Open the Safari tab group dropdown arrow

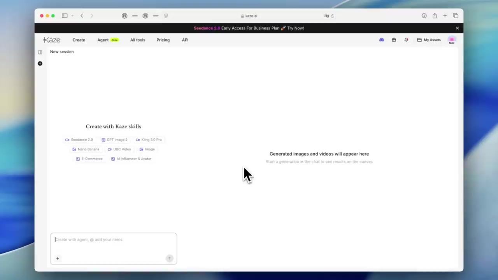coord(72,16)
